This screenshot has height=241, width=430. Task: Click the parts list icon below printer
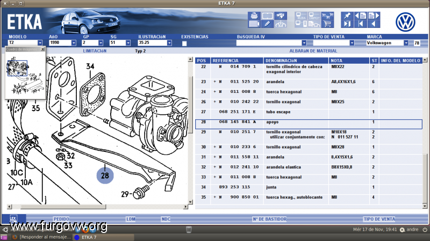click(x=254, y=24)
